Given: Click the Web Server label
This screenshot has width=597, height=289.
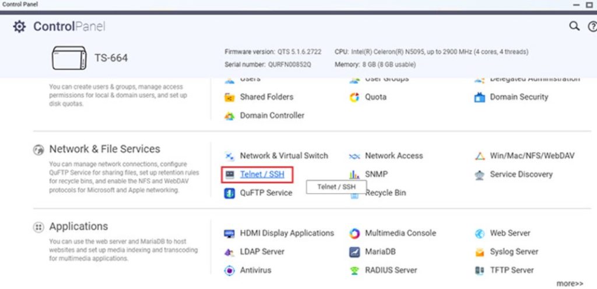Looking at the screenshot, I should (510, 233).
